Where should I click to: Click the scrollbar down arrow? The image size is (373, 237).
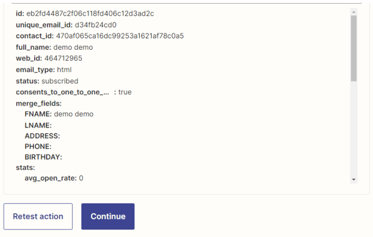[353, 180]
